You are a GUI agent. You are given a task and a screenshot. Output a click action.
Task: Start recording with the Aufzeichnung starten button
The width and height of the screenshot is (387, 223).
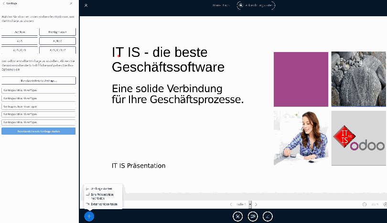(256, 5)
